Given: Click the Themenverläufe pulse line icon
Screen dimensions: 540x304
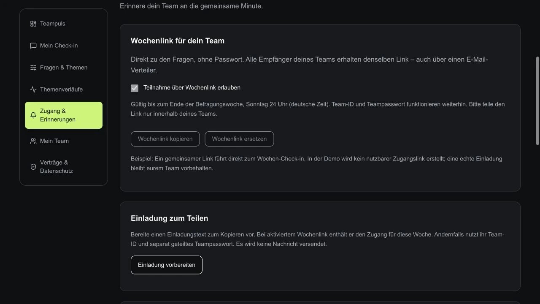Looking at the screenshot, I should click(x=33, y=90).
